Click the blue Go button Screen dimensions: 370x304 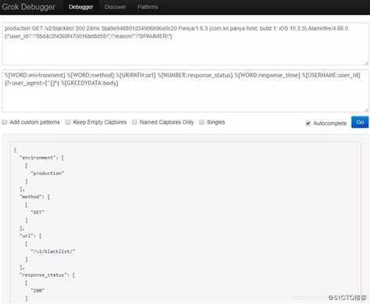(360, 122)
